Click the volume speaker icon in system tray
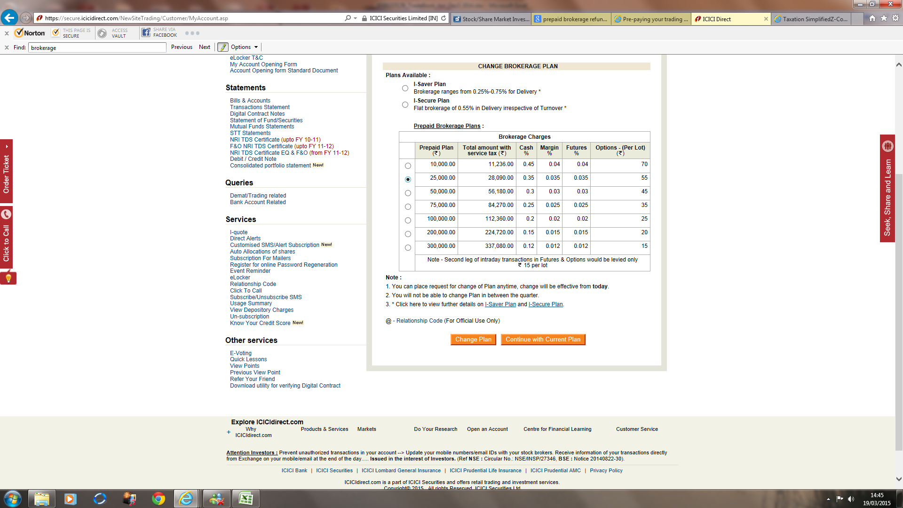 851,499
